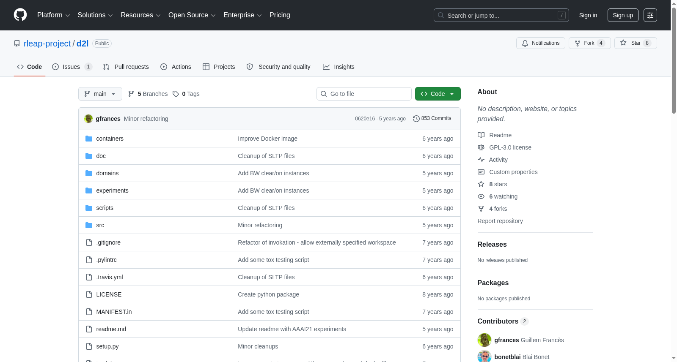Click the .gitignore file icon
Image resolution: width=677 pixels, height=362 pixels.
click(89, 242)
